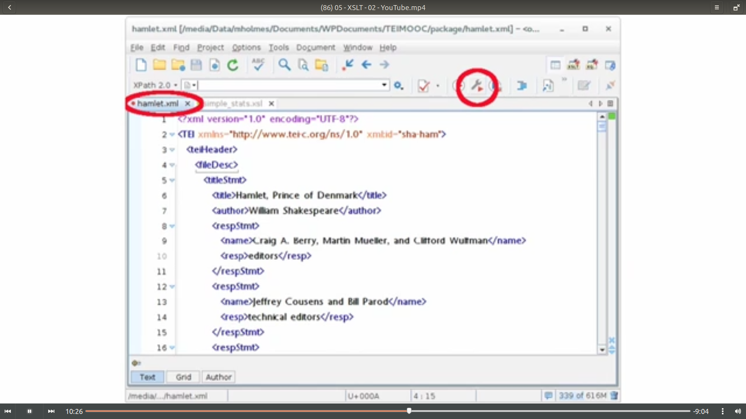Open the Document menu
Screen dimensions: 746x419
click(x=315, y=47)
